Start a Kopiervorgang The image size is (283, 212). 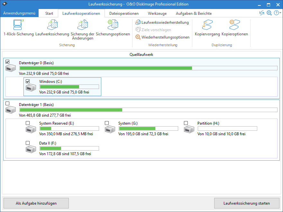[207, 28]
